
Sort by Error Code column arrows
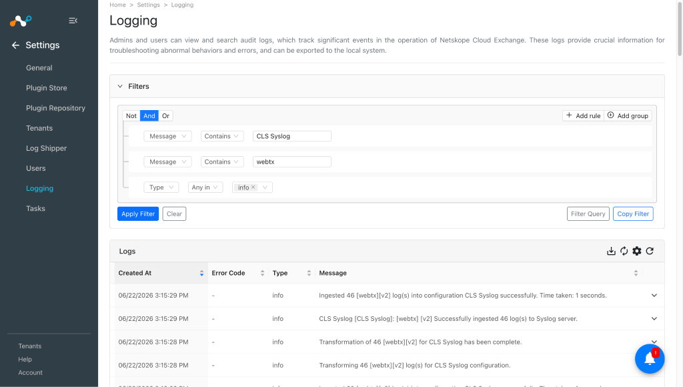pyautogui.click(x=262, y=274)
